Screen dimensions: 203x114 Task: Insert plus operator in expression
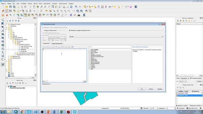[x=47, y=47]
